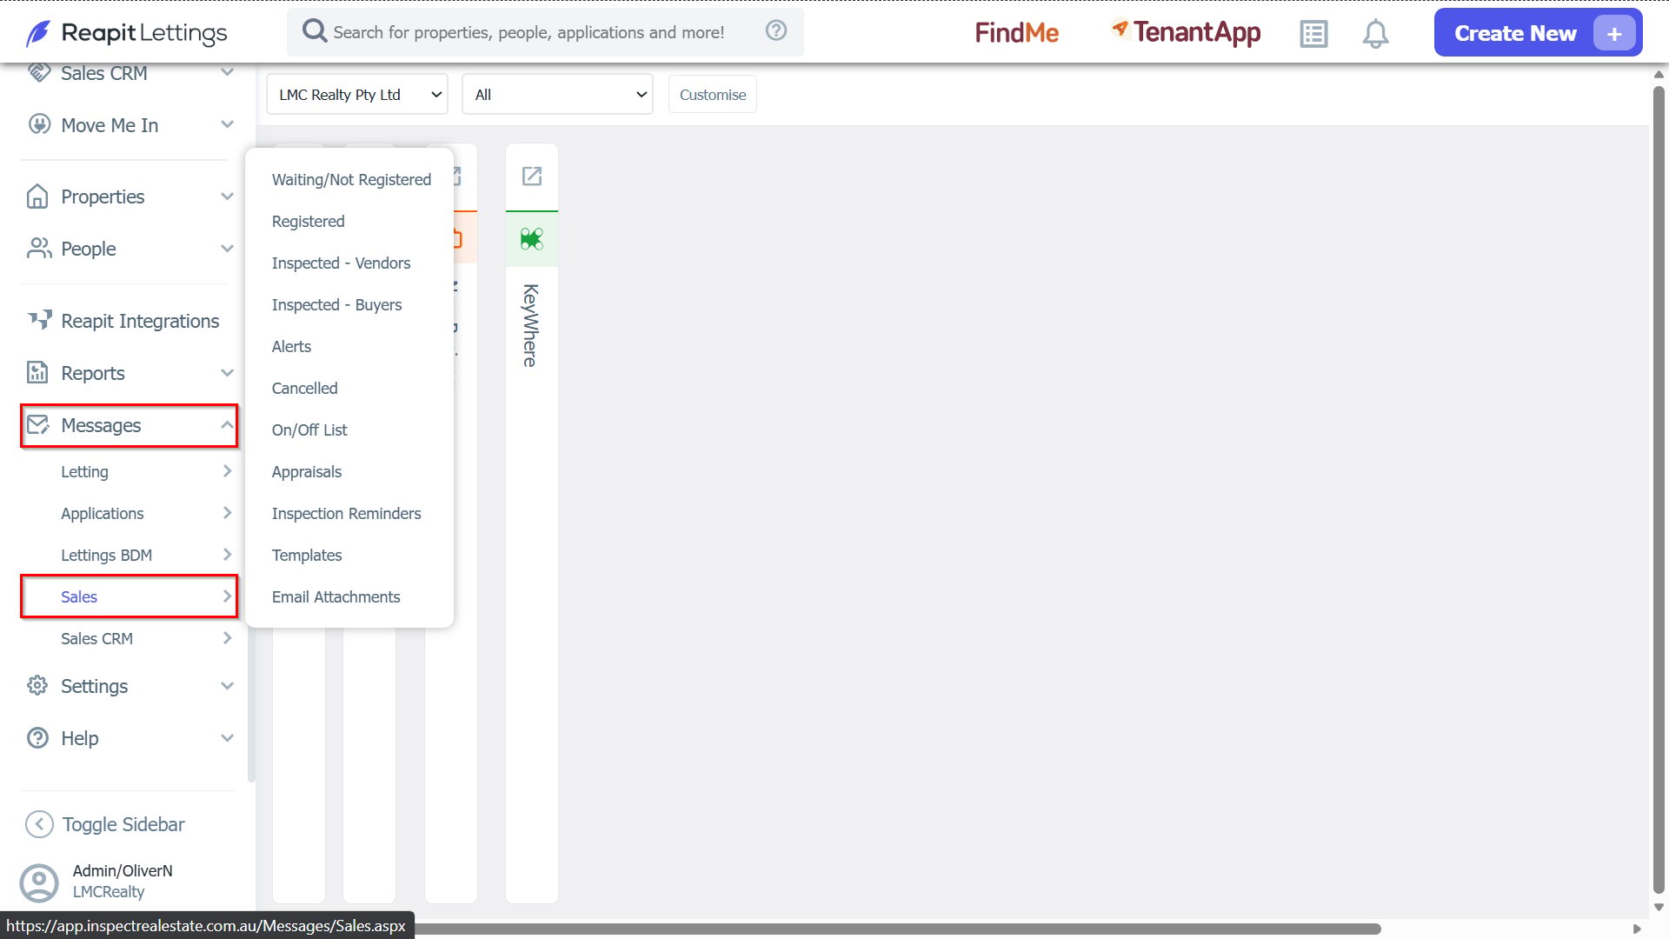1669x939 pixels.
Task: Click the search help question mark icon
Action: (776, 31)
